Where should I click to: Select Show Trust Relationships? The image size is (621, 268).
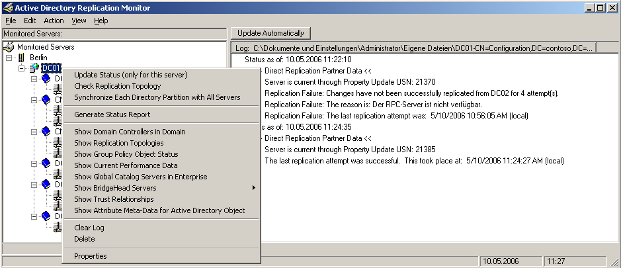pos(114,199)
